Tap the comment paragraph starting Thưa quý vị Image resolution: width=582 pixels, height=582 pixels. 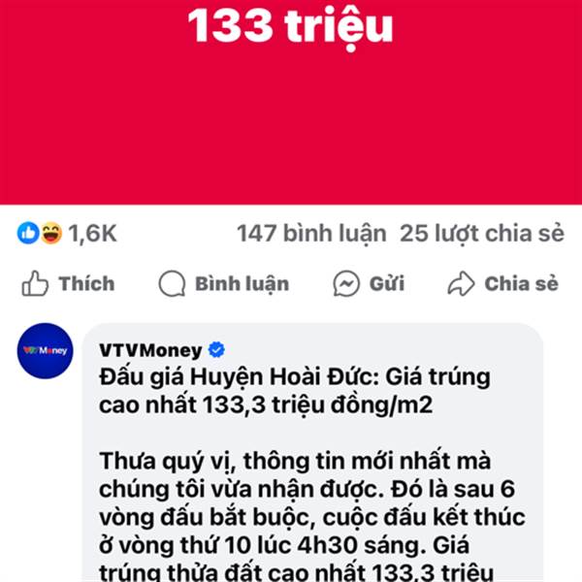[312, 516]
